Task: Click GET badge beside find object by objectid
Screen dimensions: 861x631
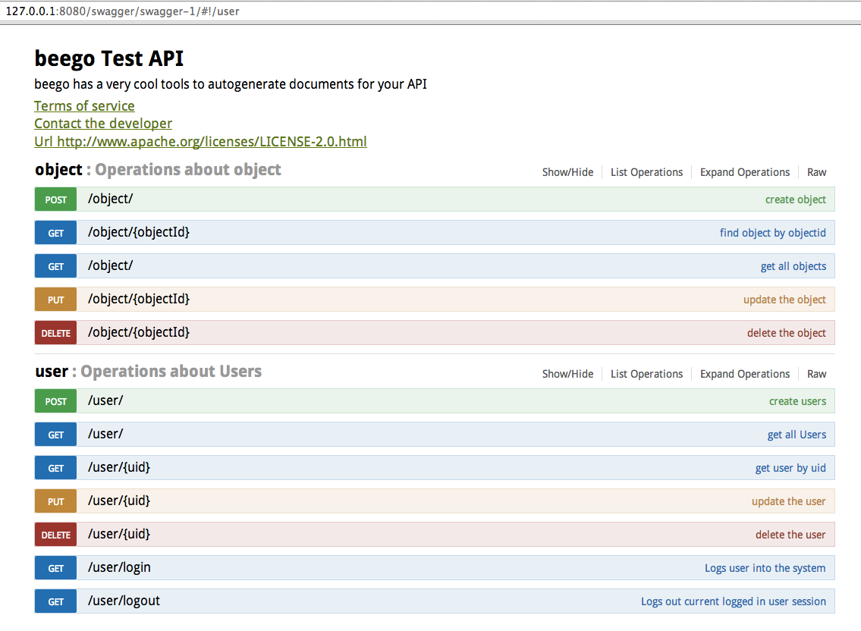Action: pyautogui.click(x=55, y=233)
